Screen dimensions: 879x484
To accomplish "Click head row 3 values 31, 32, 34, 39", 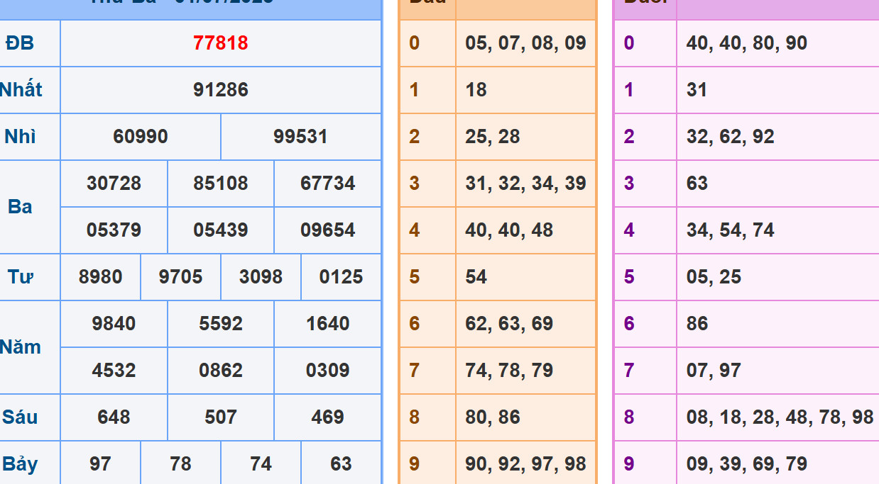I will [525, 184].
